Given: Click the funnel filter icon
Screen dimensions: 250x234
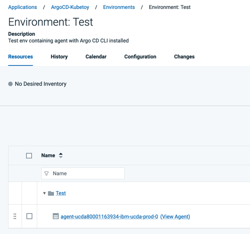Looking at the screenshot, I should [47, 173].
